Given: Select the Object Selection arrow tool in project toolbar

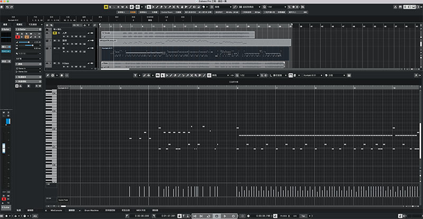Looking at the screenshot, I should click(x=149, y=7).
